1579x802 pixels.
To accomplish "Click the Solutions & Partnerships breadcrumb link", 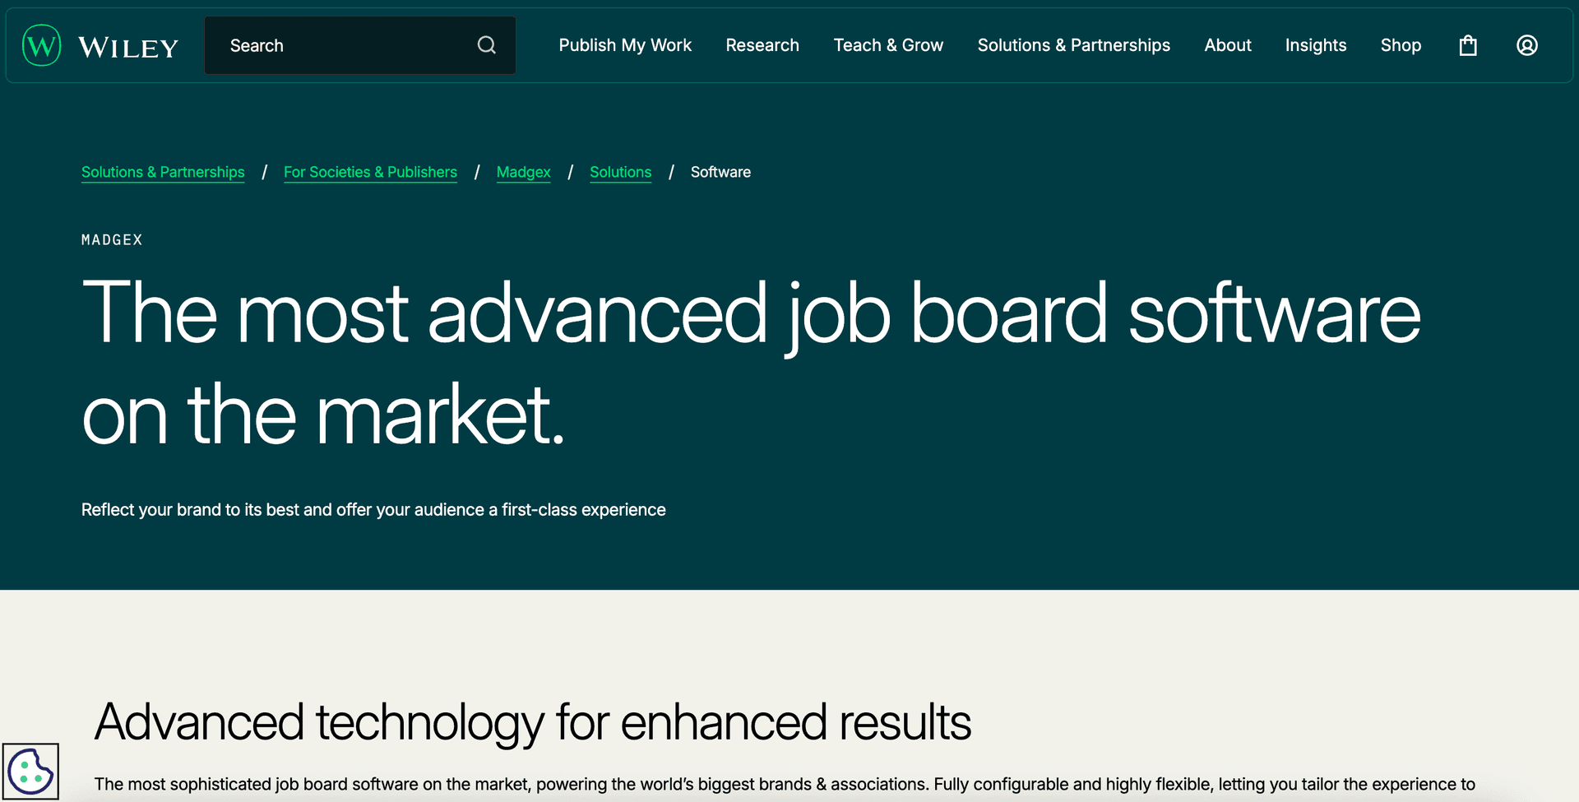I will click(x=163, y=172).
